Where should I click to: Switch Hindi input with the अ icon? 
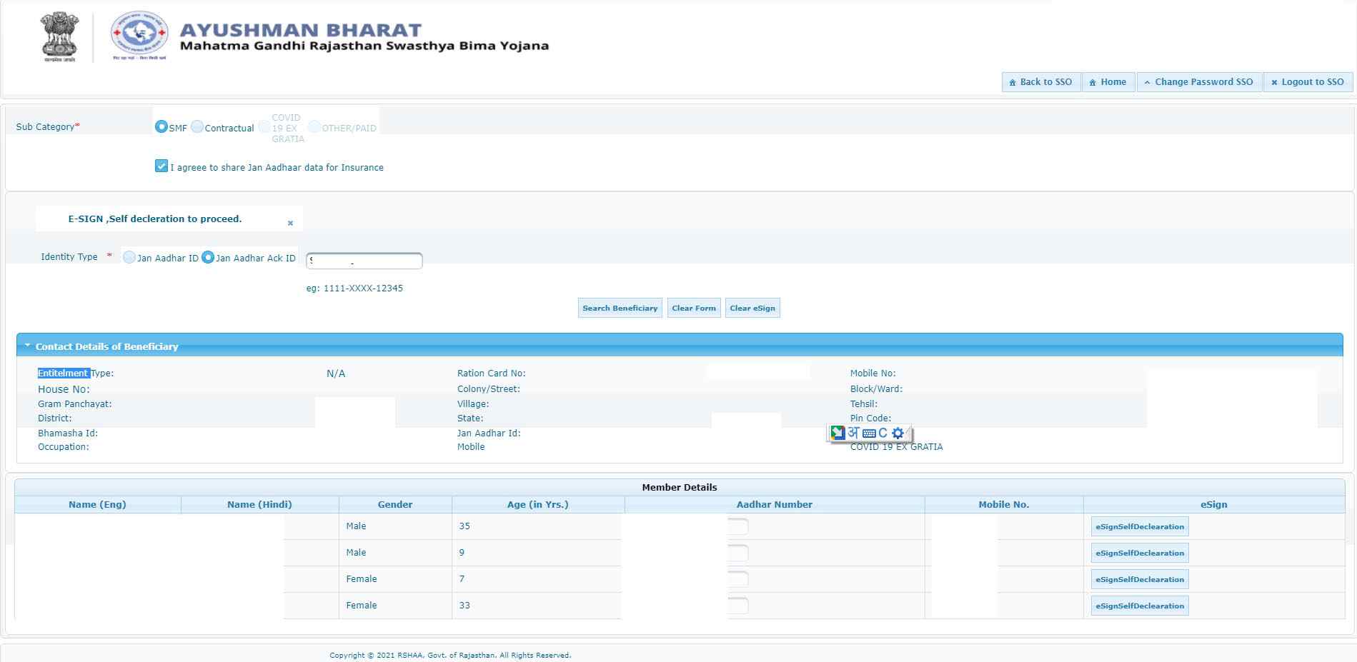click(x=853, y=433)
